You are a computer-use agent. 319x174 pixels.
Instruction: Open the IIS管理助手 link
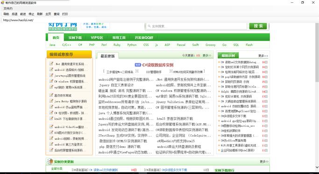[x=154, y=72]
